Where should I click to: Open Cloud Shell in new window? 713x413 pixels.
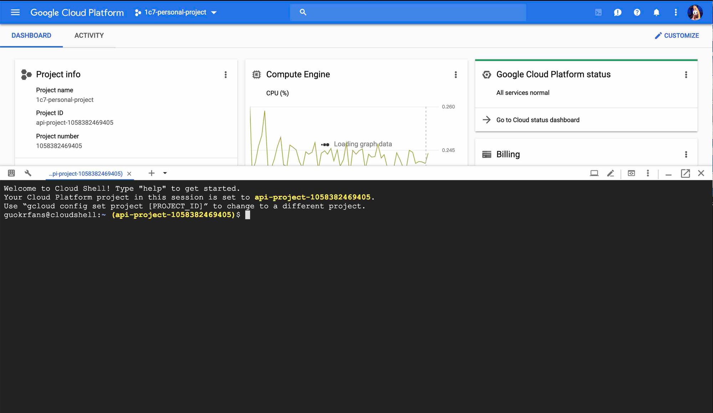click(685, 173)
